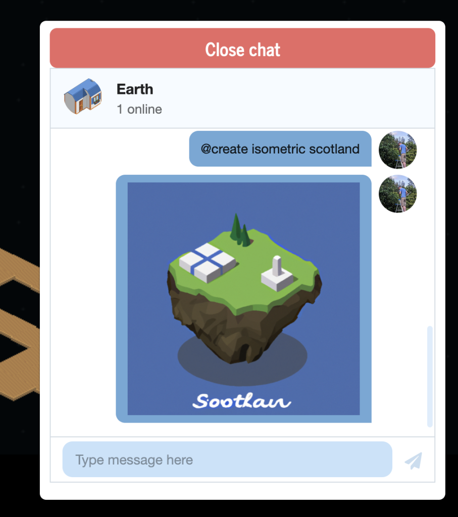
Task: Select the "@create isometric scotland" message bubble
Action: tap(280, 149)
